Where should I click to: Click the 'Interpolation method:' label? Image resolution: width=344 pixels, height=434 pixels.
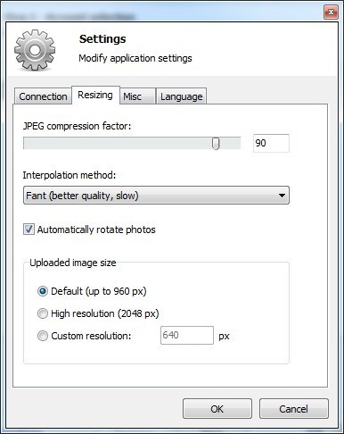pyautogui.click(x=70, y=175)
